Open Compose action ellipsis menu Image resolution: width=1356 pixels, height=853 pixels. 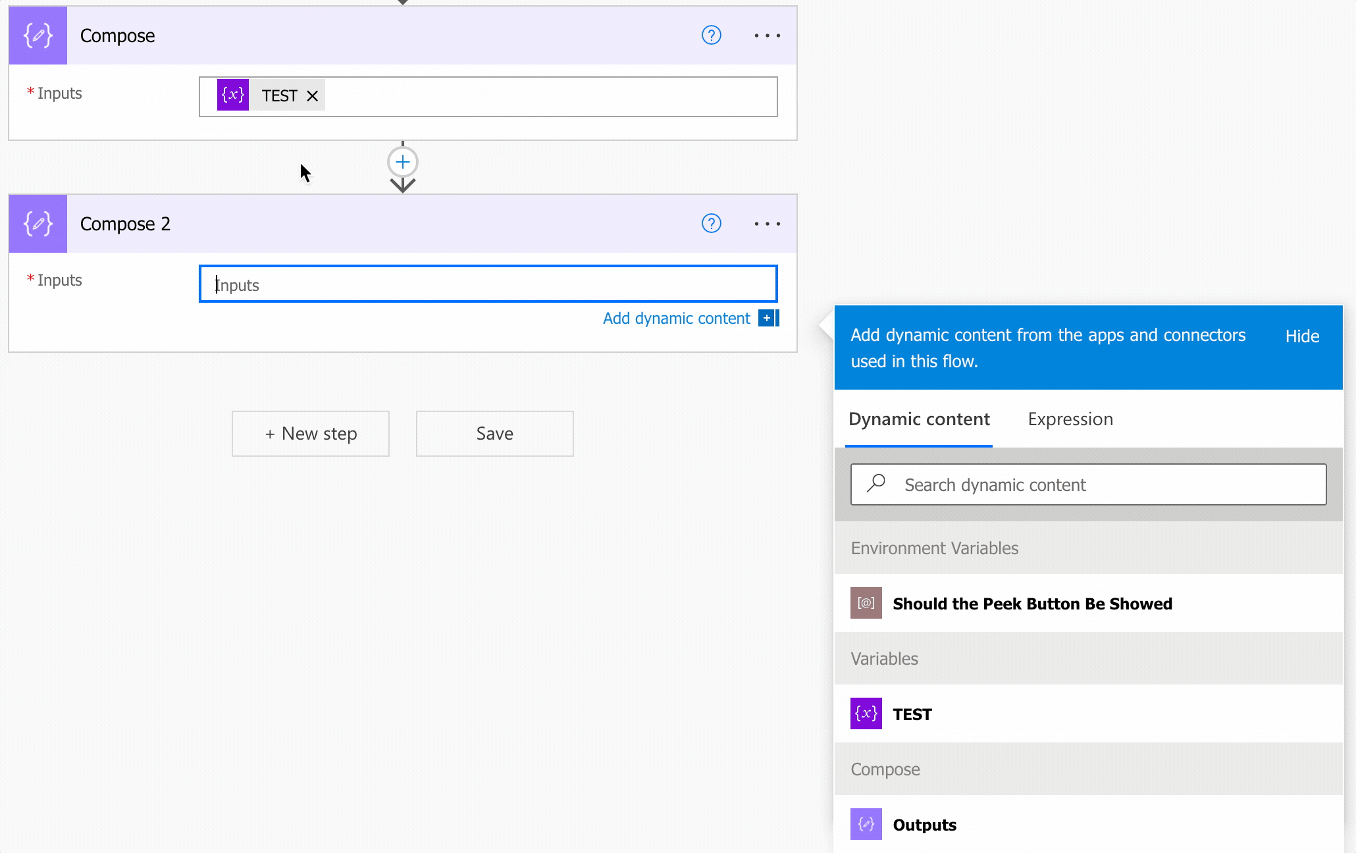point(767,36)
